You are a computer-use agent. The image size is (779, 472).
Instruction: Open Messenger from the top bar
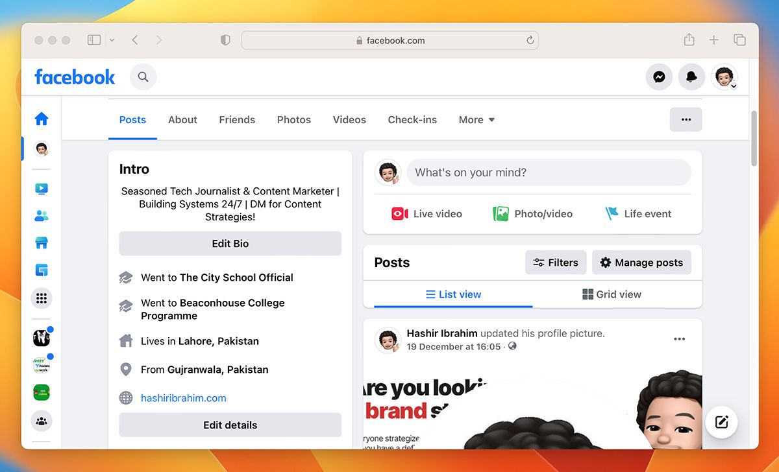pyautogui.click(x=659, y=77)
